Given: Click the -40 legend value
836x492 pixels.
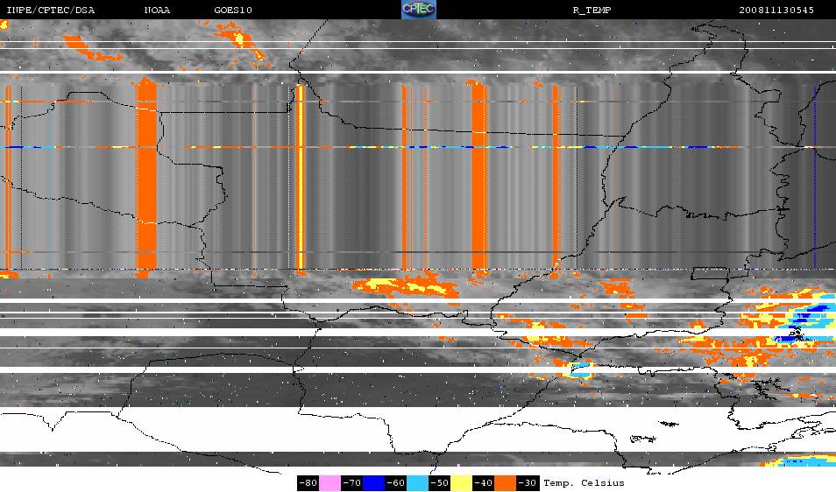Looking at the screenshot, I should click(483, 483).
